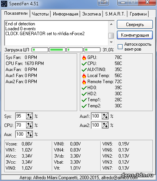
Task: Click the Temp2 green checkmark icon
Action: pos(84,106)
